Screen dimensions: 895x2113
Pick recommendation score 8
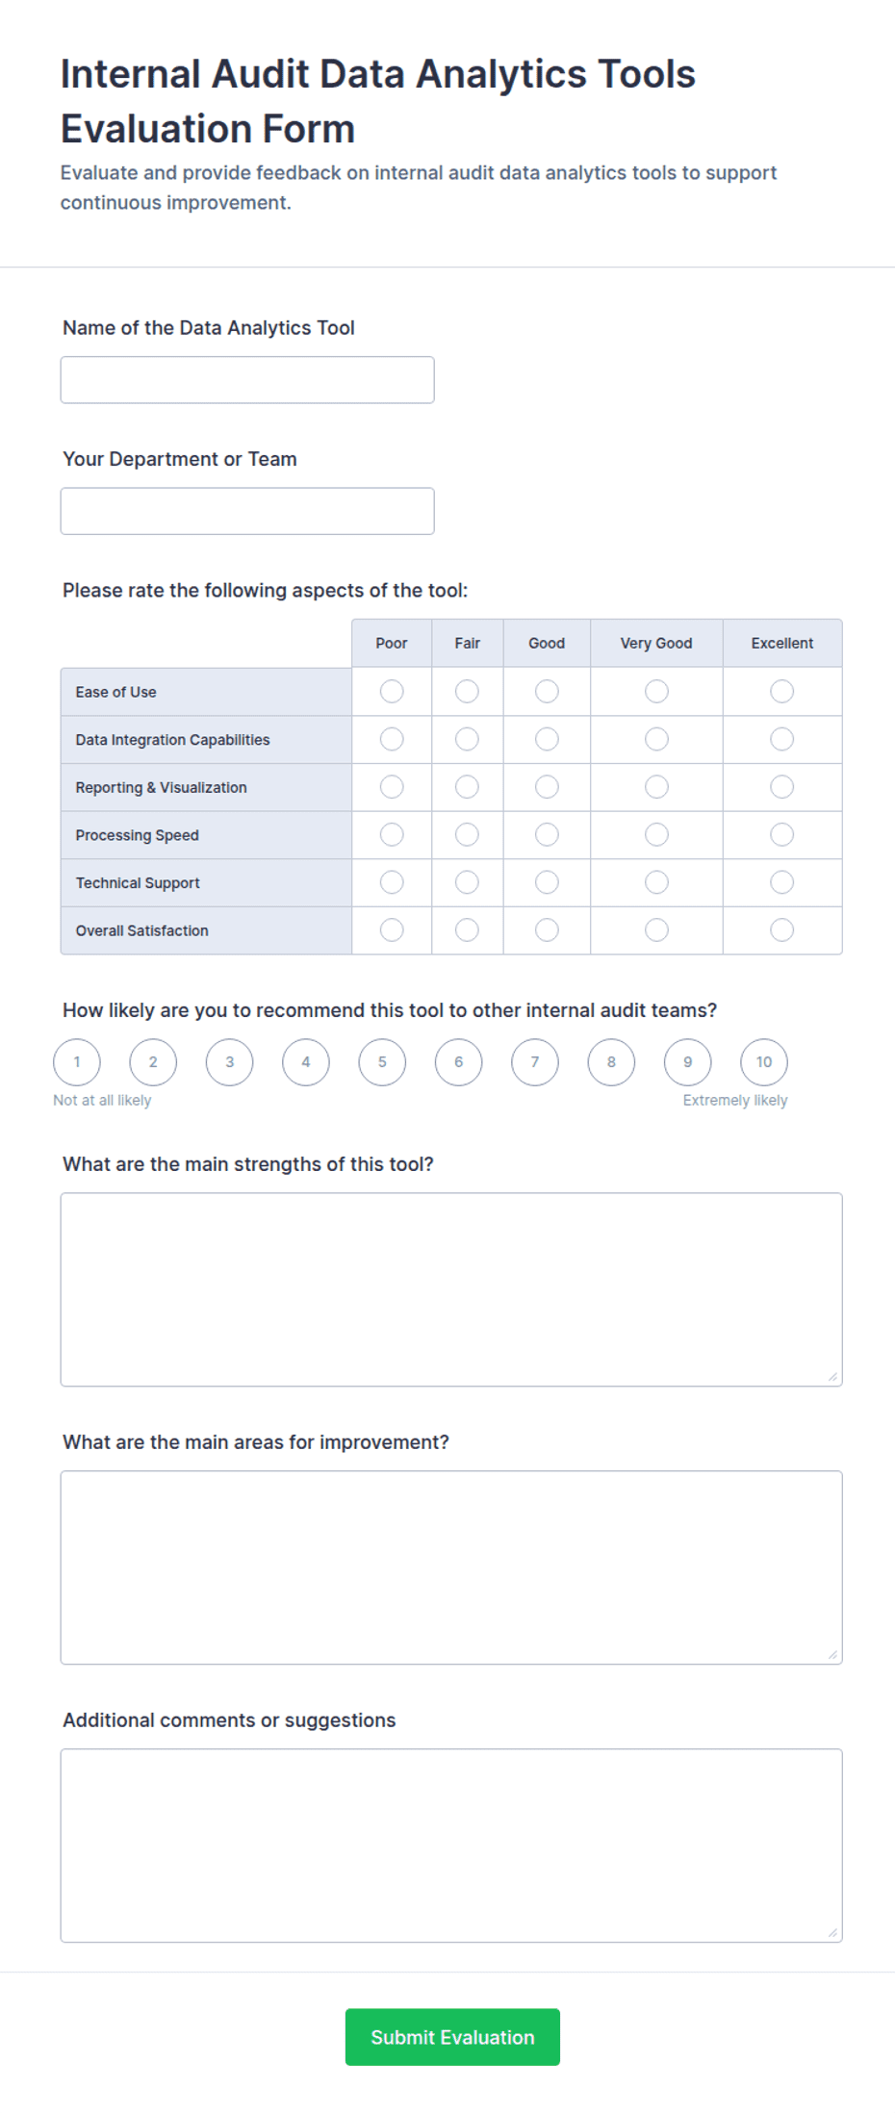611,1062
